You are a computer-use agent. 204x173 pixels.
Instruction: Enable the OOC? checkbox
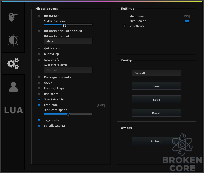39,83
